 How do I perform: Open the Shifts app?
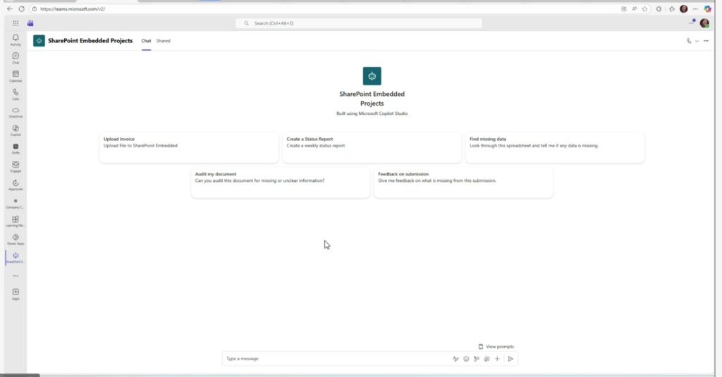[x=16, y=149]
